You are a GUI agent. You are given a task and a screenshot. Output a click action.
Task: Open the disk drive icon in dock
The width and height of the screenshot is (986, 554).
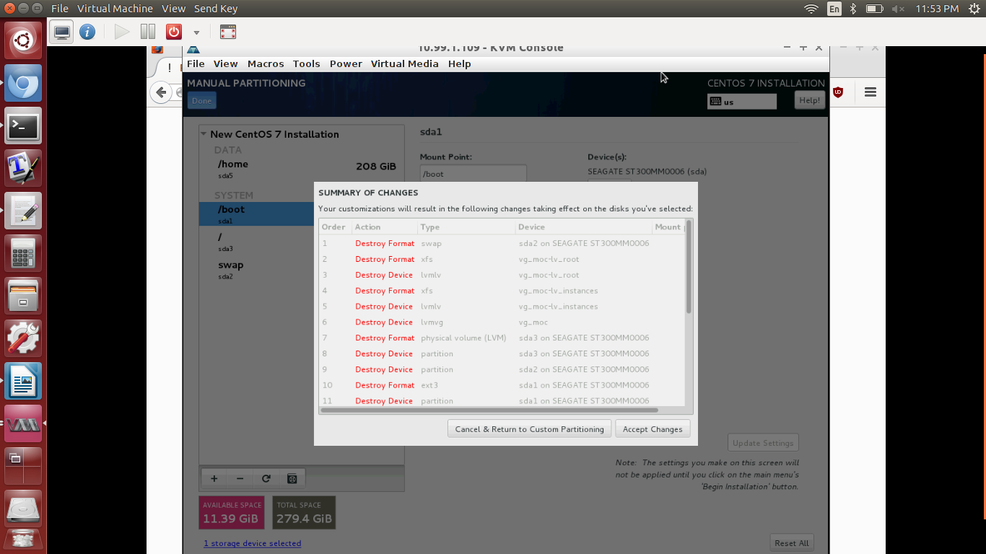pos(23,509)
